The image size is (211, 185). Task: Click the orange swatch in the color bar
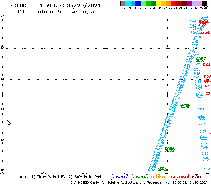(169, 3)
